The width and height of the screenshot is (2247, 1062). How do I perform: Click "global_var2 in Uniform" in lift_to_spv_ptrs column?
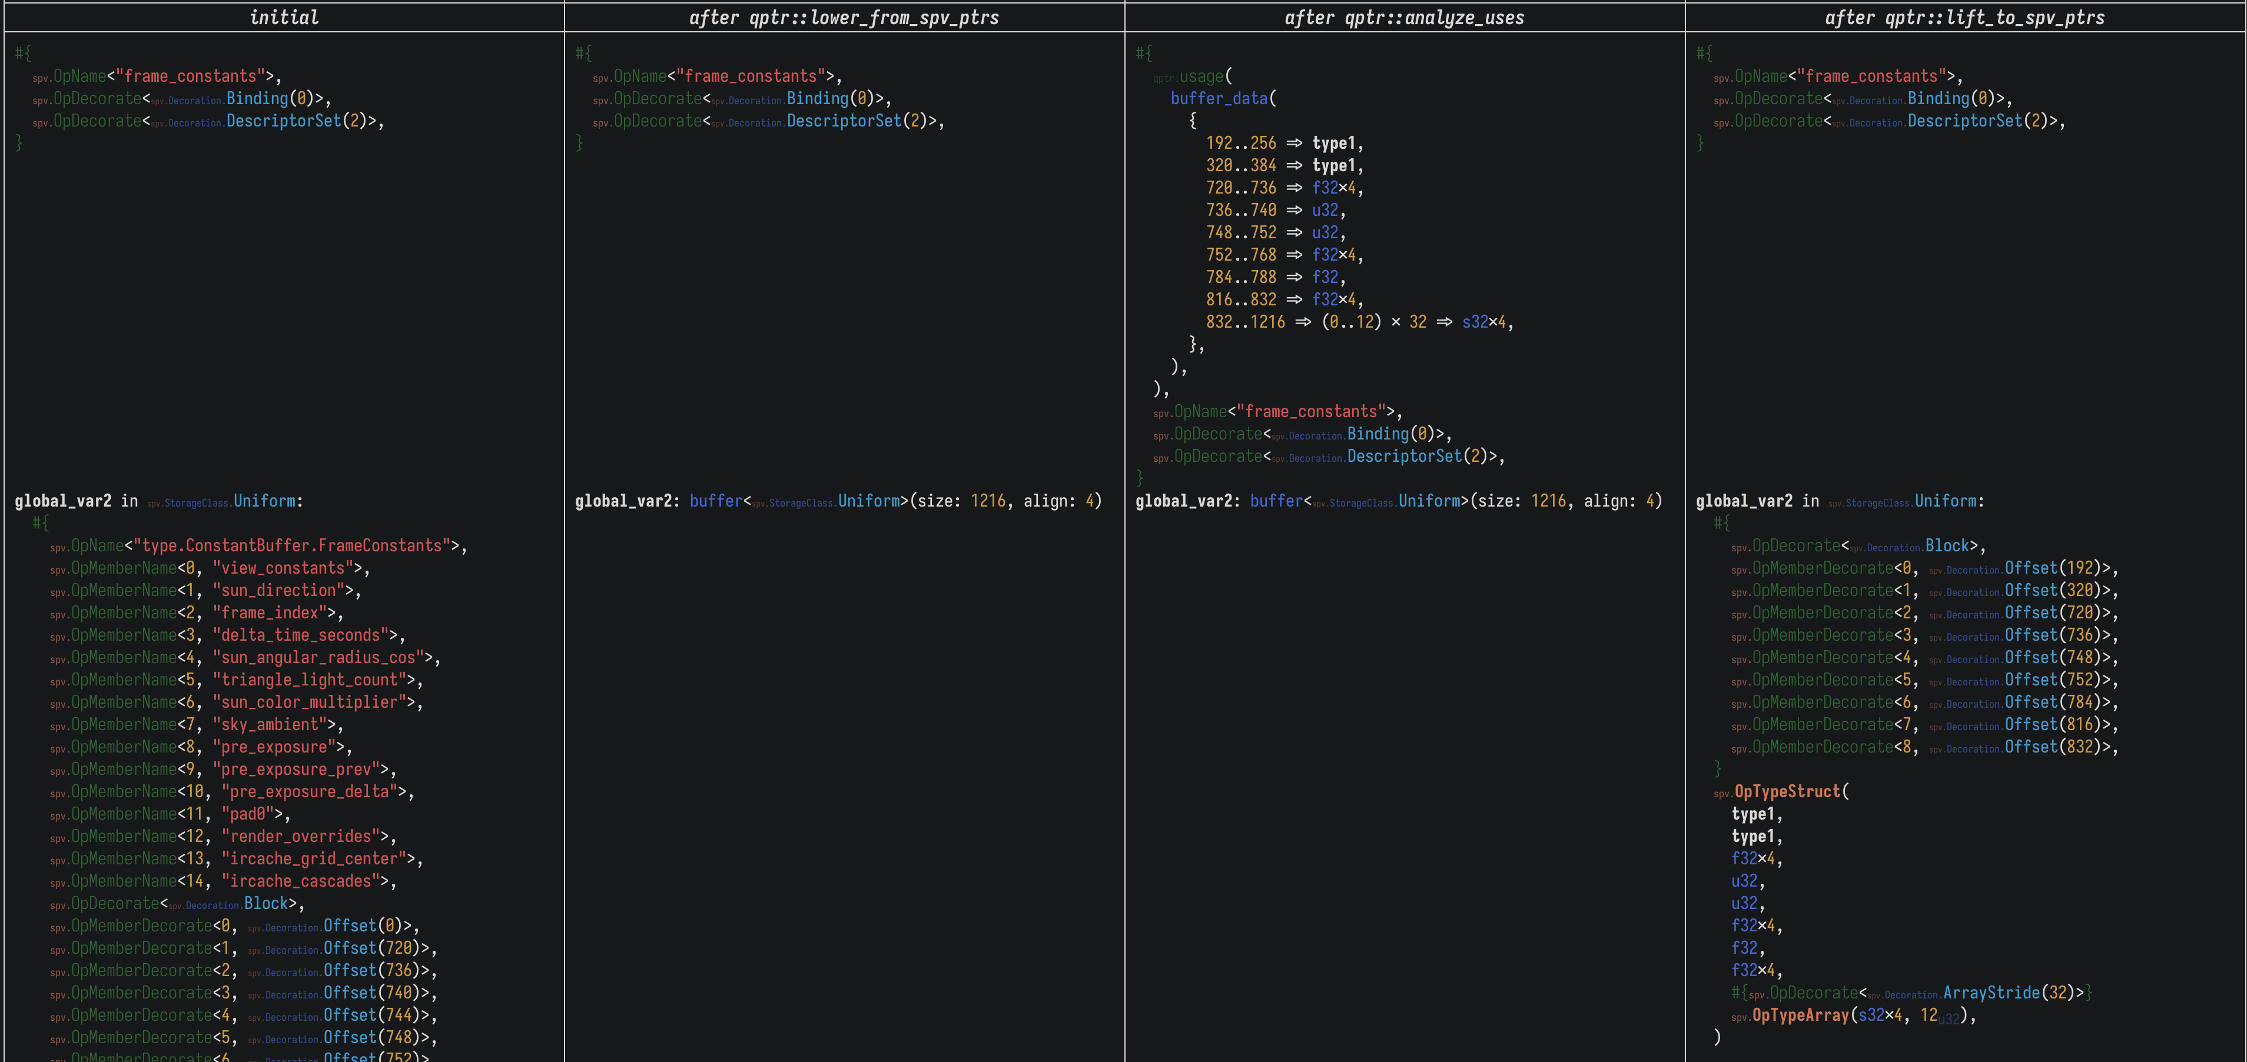[x=1841, y=501]
